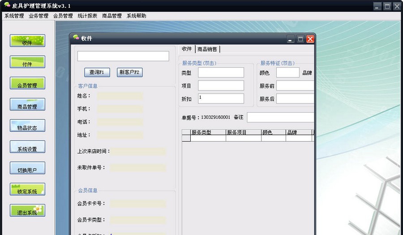Open the 会员管理 menu in menu bar
Viewport: 403px width, 235px height.
(63, 16)
